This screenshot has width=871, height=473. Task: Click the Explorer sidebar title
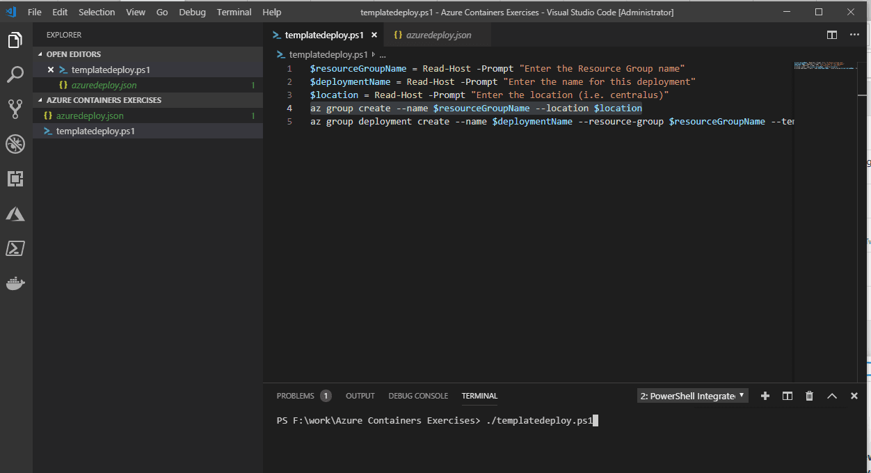tap(64, 35)
